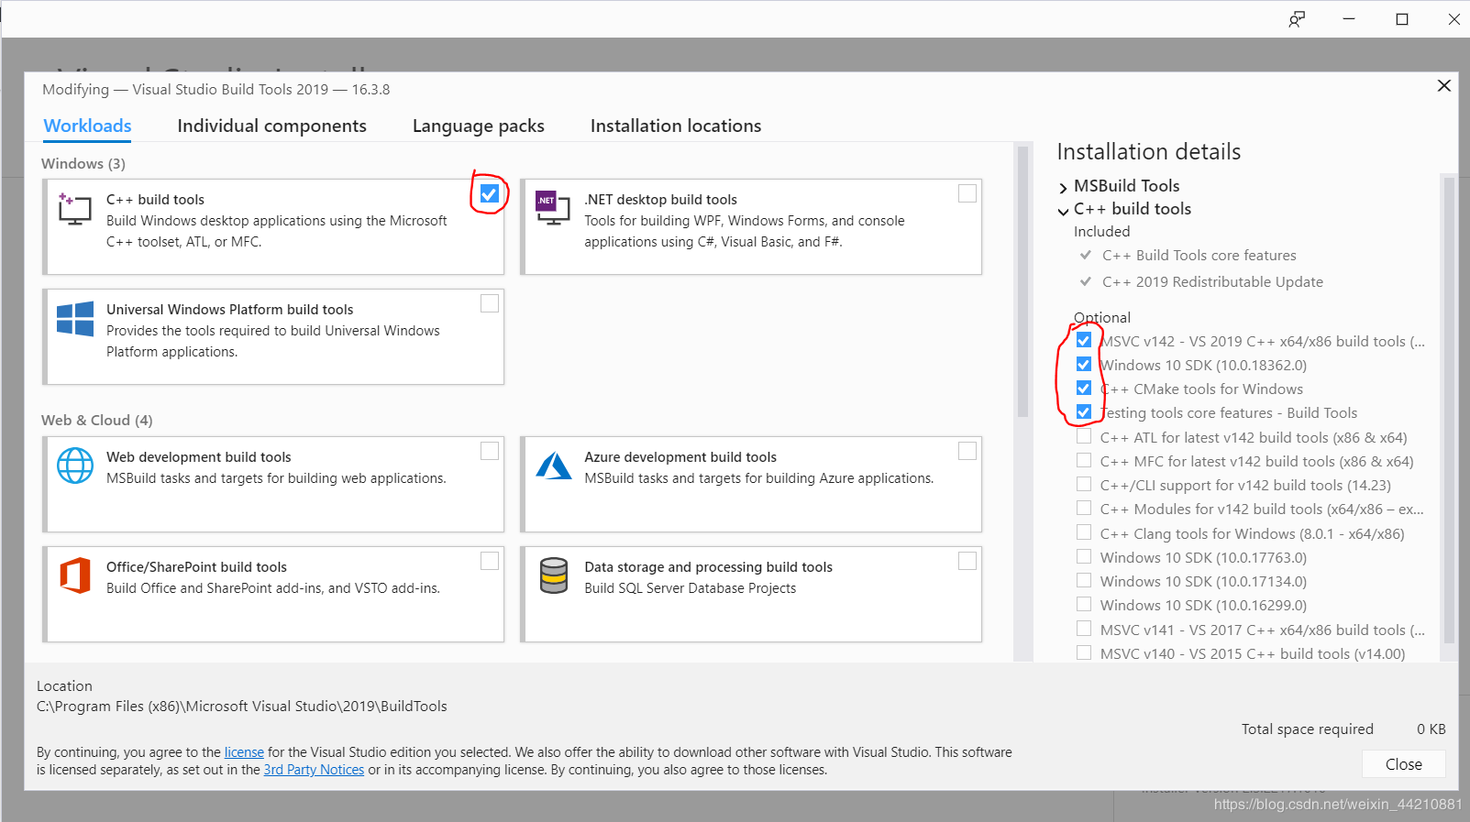
Task: Uncheck the C++ build tools workload
Action: [x=490, y=193]
